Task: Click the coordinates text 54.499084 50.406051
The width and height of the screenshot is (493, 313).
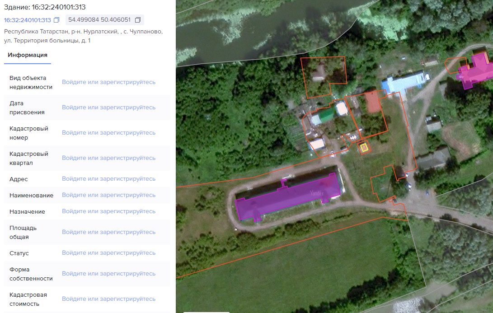Action: pyautogui.click(x=99, y=20)
